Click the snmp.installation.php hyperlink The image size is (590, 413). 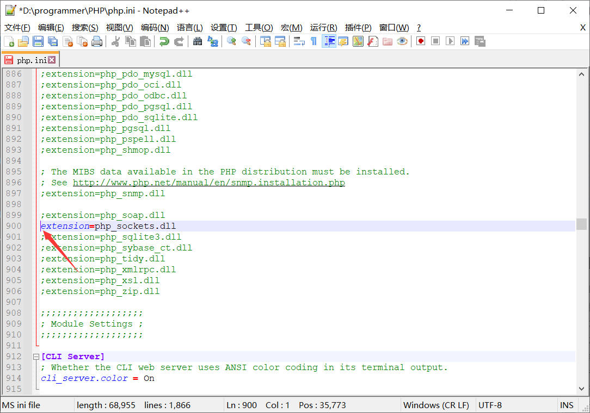[272, 182]
